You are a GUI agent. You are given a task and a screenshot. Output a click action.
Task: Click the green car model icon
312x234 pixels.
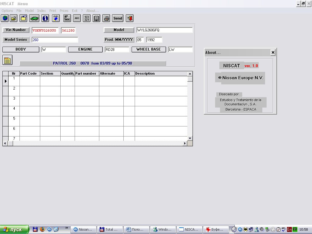point(34,18)
